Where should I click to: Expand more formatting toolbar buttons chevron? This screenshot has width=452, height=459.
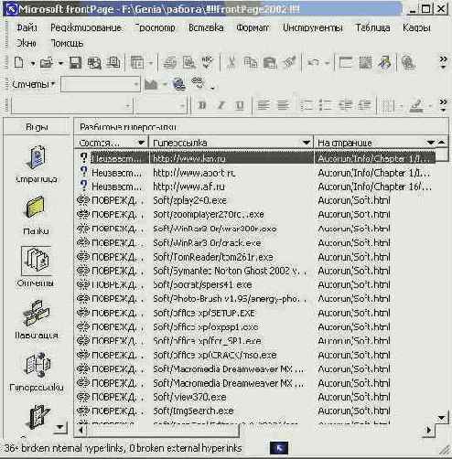443,105
